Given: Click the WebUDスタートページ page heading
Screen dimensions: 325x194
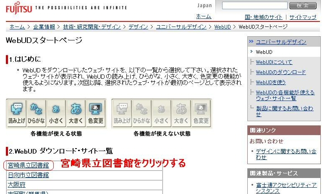Looking at the screenshot, I should (44, 40).
